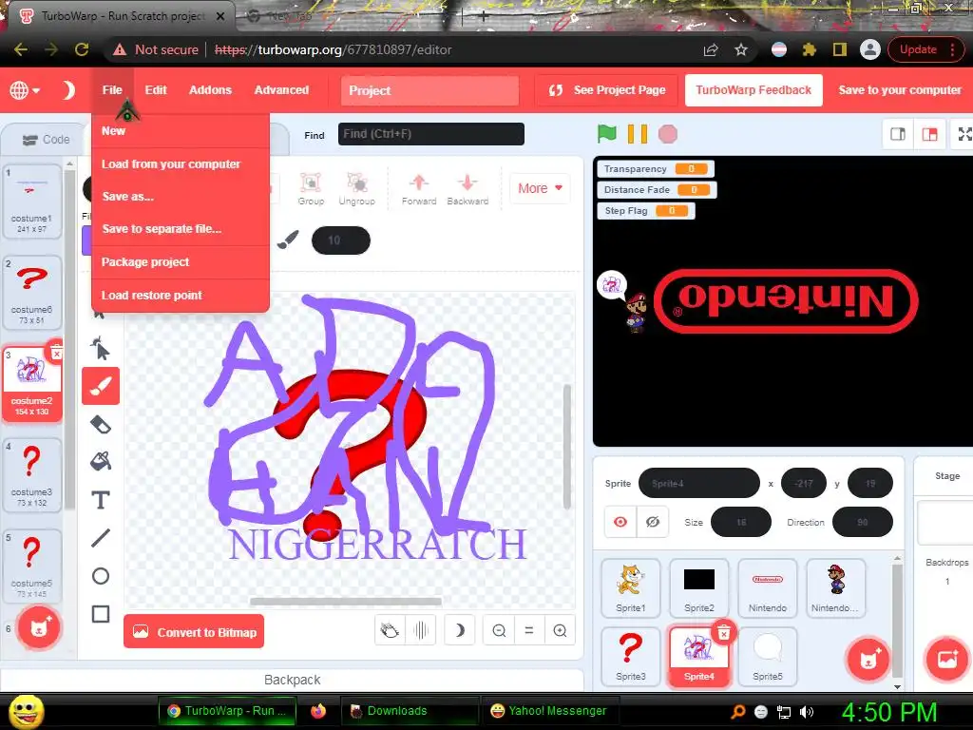Select costume3 thumbnail in costume list
This screenshot has width=973, height=730.
click(x=31, y=475)
